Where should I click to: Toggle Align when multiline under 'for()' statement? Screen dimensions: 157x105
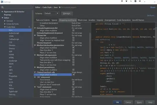73,89
